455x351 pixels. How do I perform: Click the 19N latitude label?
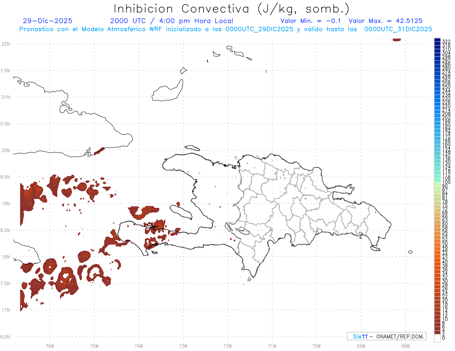coord(6,203)
